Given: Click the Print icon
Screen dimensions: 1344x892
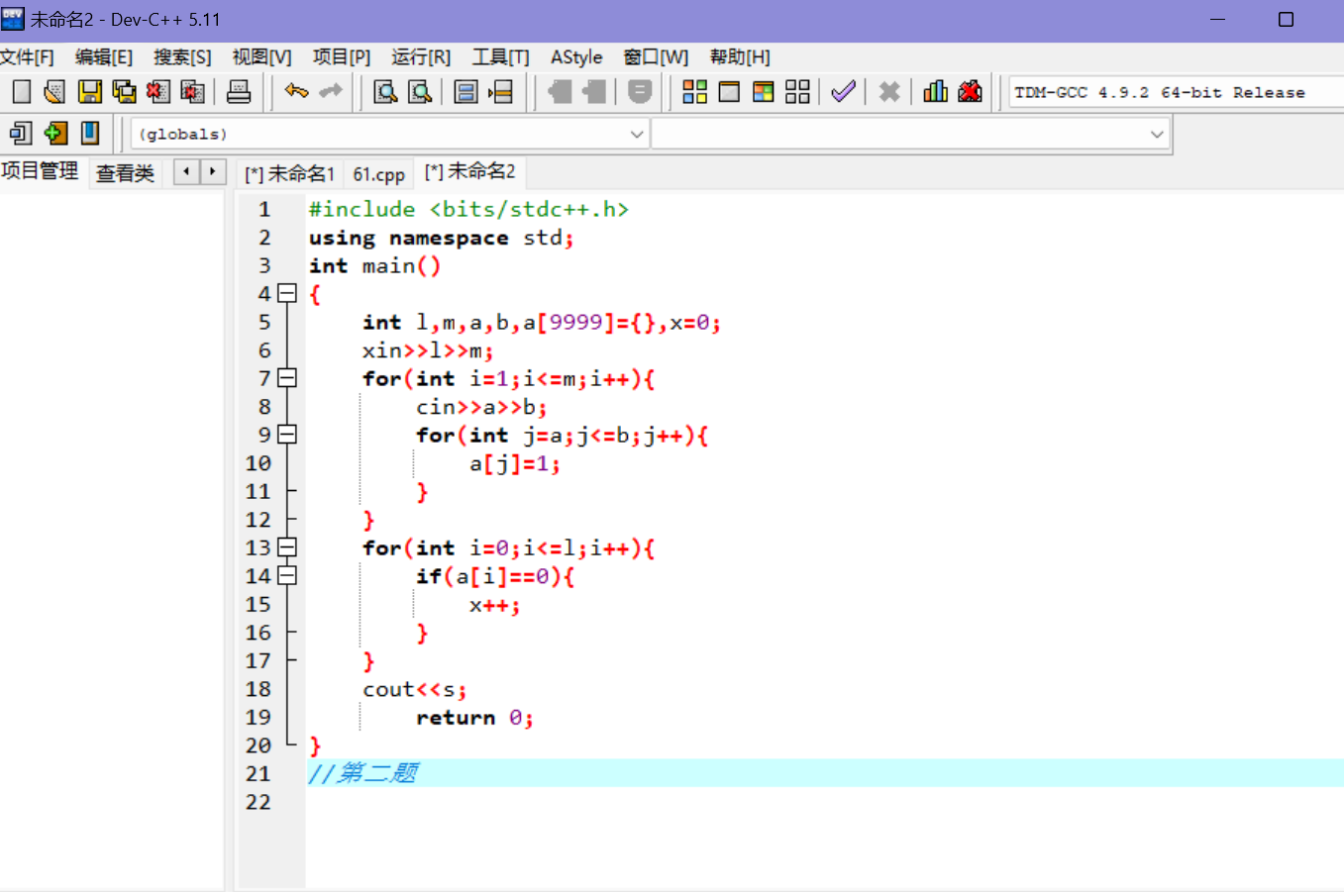Looking at the screenshot, I should pos(239,92).
